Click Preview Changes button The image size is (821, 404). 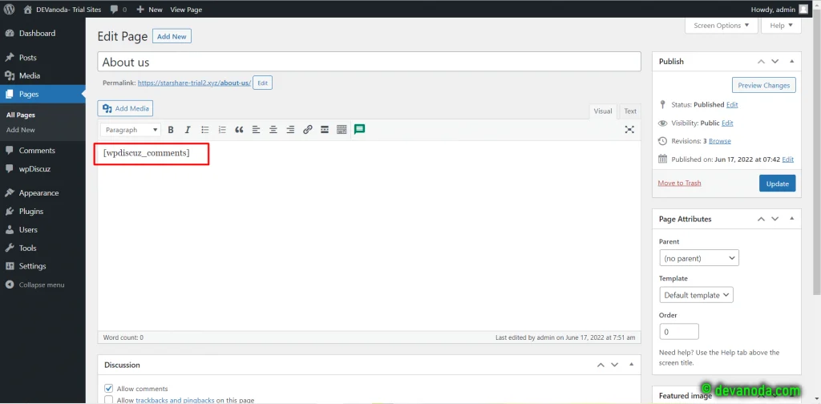(763, 85)
